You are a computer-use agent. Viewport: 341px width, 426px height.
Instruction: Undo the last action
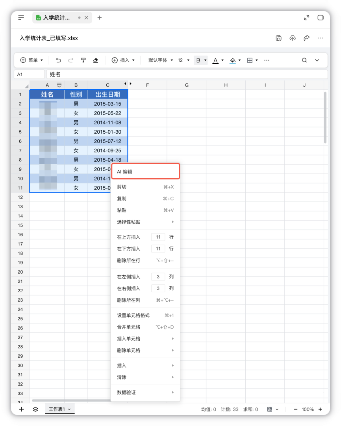coord(58,60)
